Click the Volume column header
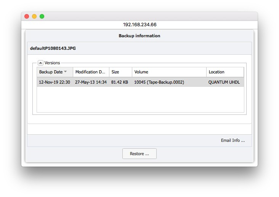279x197 pixels. 169,72
